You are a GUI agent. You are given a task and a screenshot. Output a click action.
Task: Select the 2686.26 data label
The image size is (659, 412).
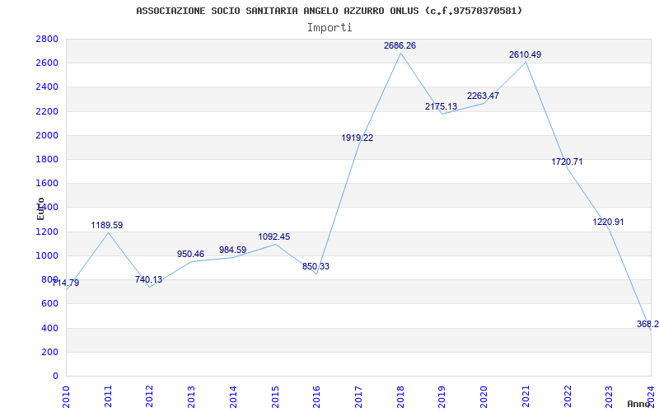tap(400, 46)
